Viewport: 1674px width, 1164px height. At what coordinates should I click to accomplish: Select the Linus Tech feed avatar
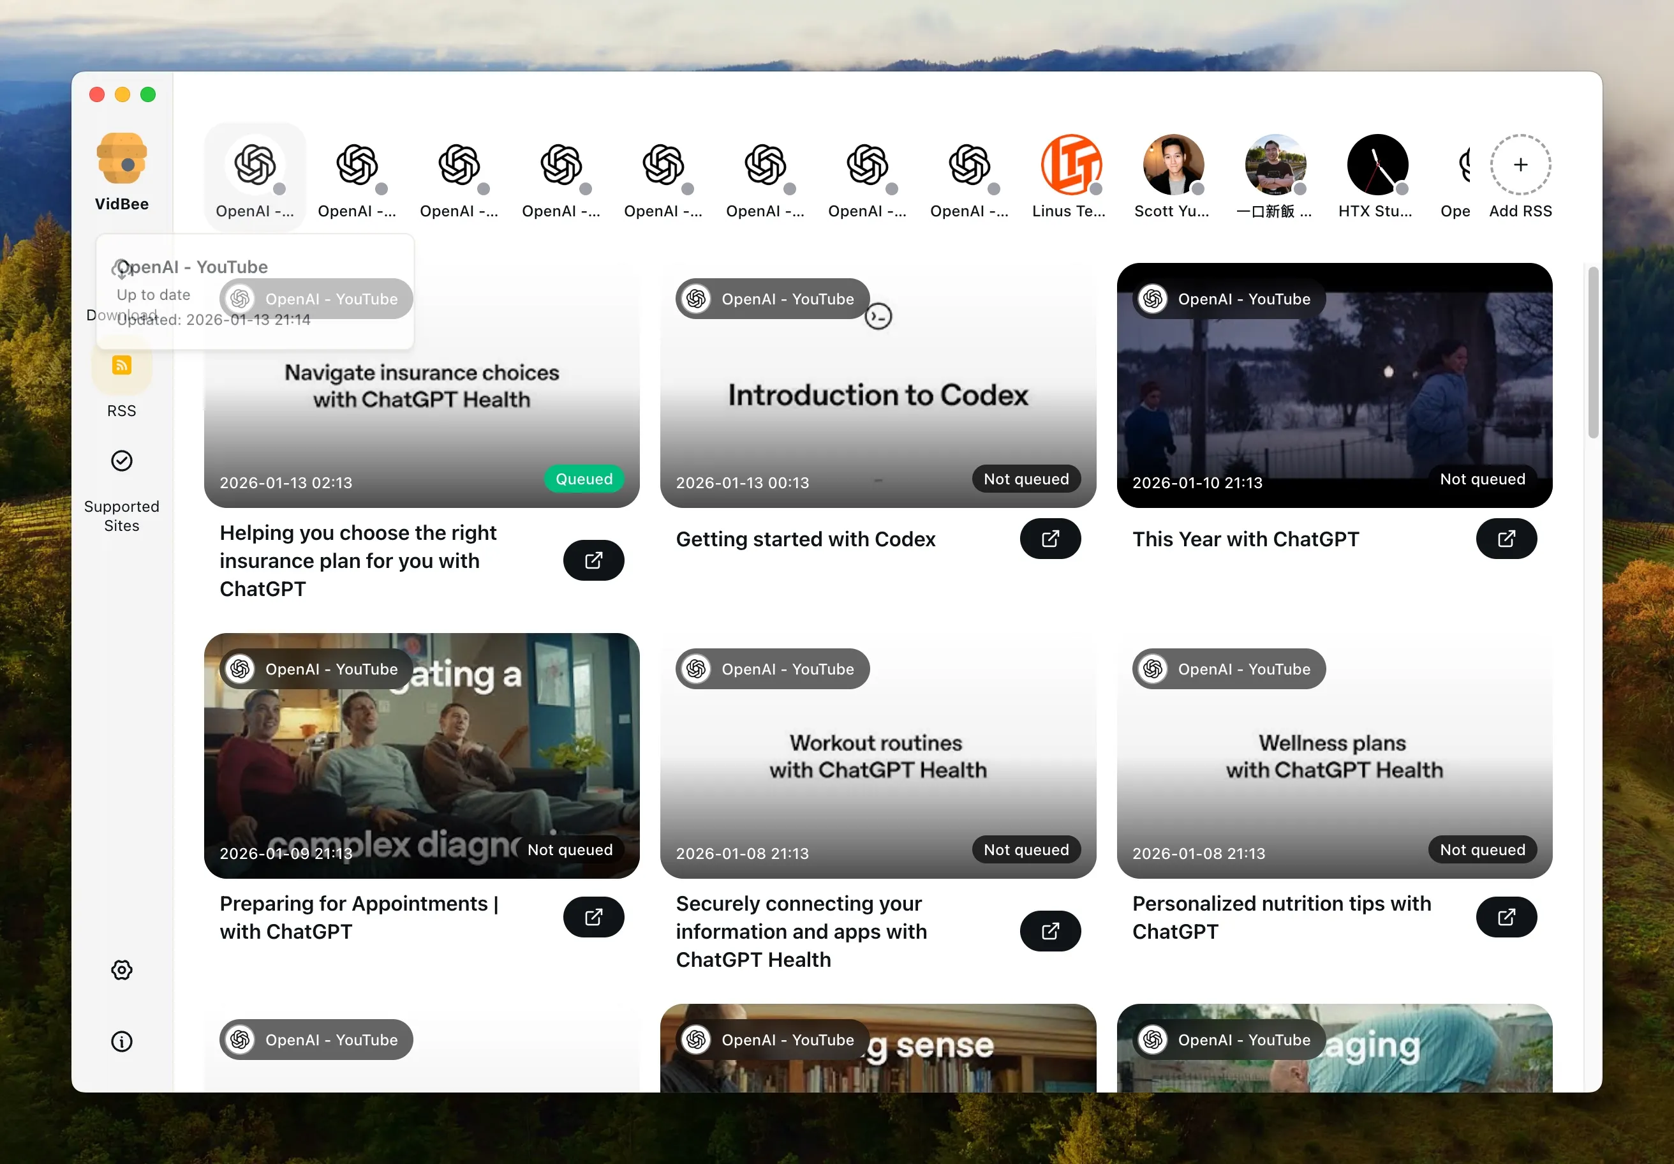1070,165
